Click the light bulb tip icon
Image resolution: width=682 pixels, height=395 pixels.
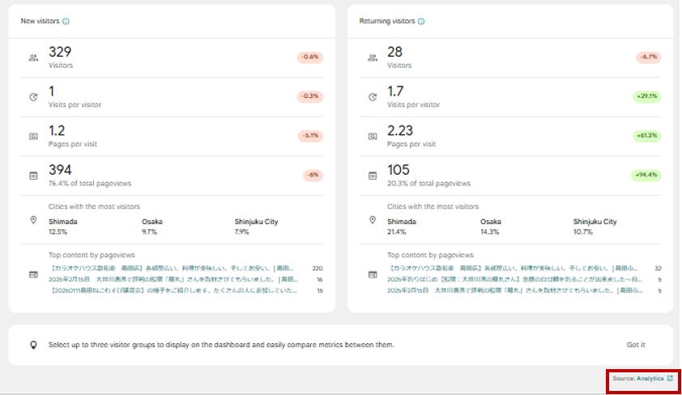coord(33,345)
